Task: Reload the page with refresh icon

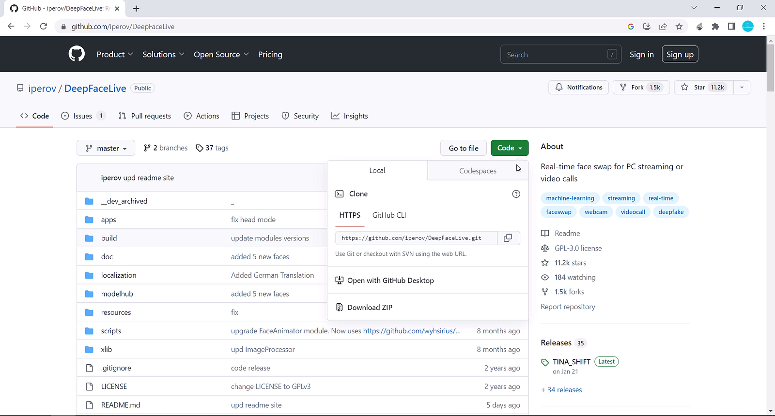Action: pyautogui.click(x=44, y=27)
